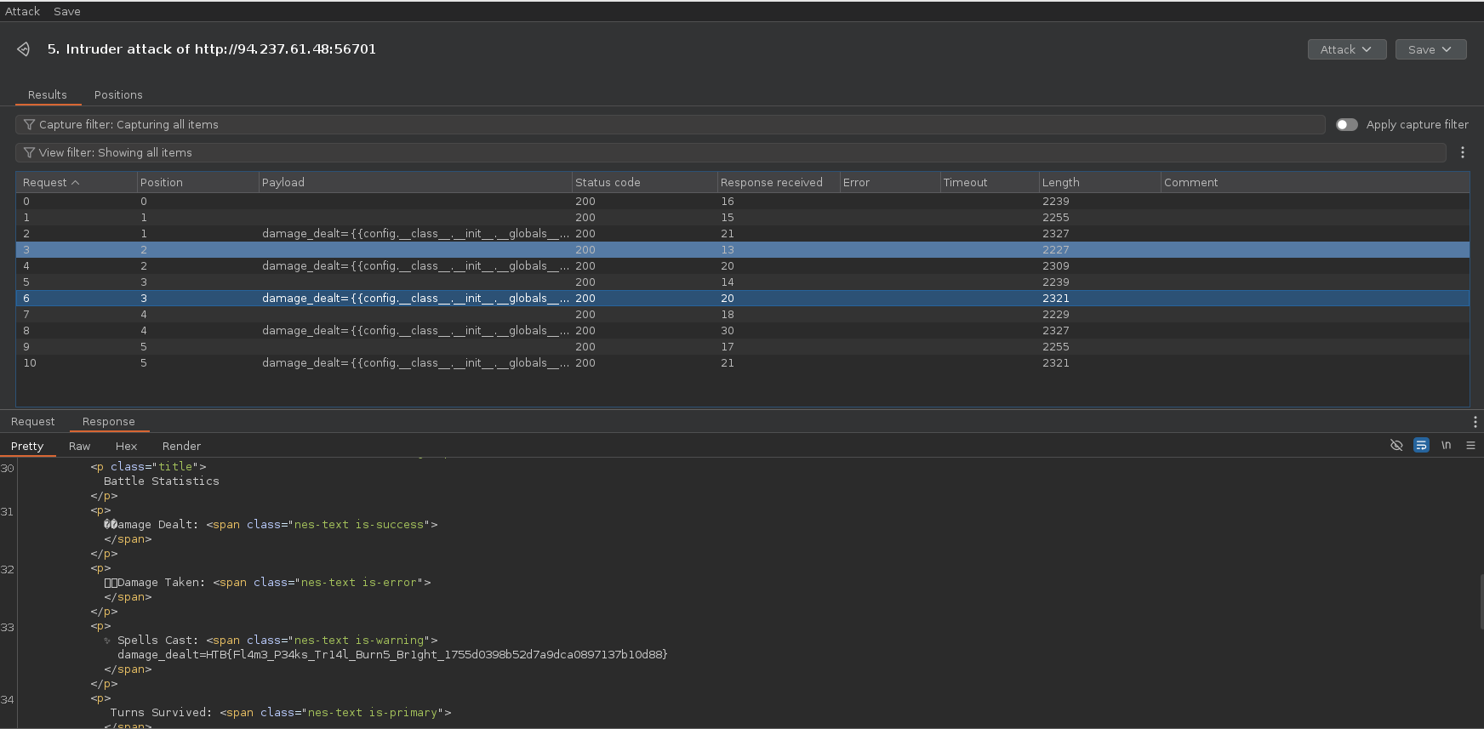Toggle show newline characters \n icon
The width and height of the screenshot is (1484, 729).
click(1446, 445)
